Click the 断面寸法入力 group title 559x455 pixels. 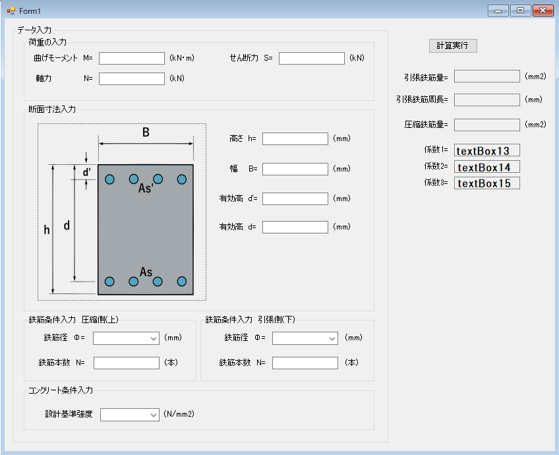(x=52, y=109)
